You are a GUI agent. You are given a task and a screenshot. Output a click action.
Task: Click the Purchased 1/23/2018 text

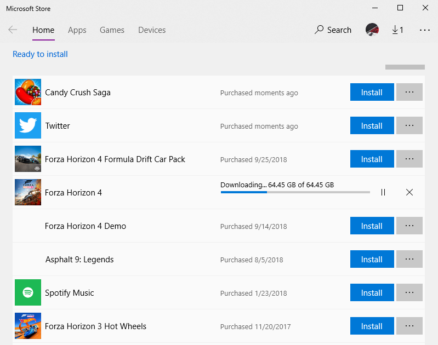[x=254, y=293]
